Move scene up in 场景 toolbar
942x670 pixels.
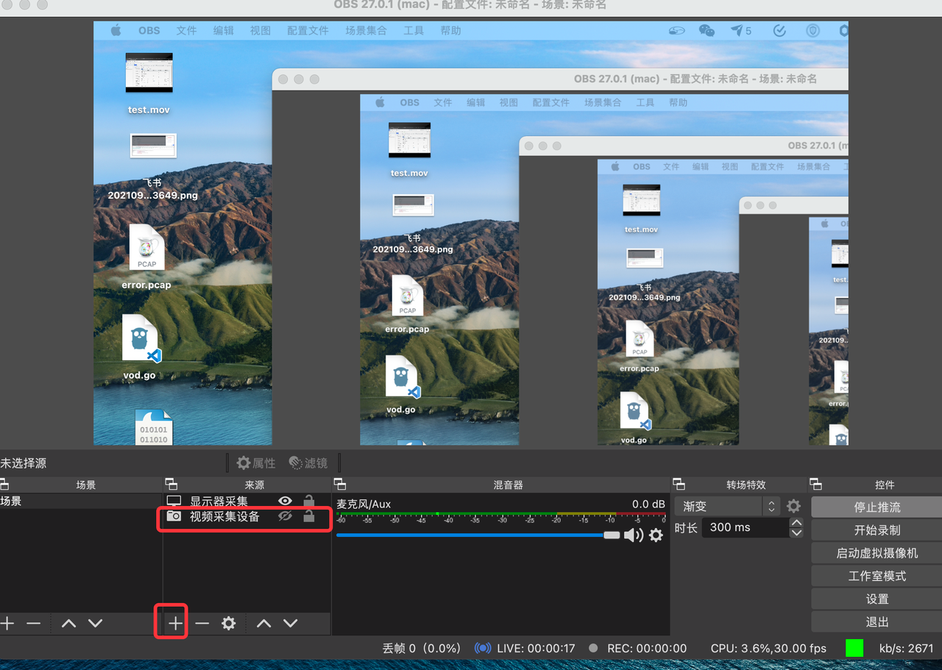click(x=68, y=623)
